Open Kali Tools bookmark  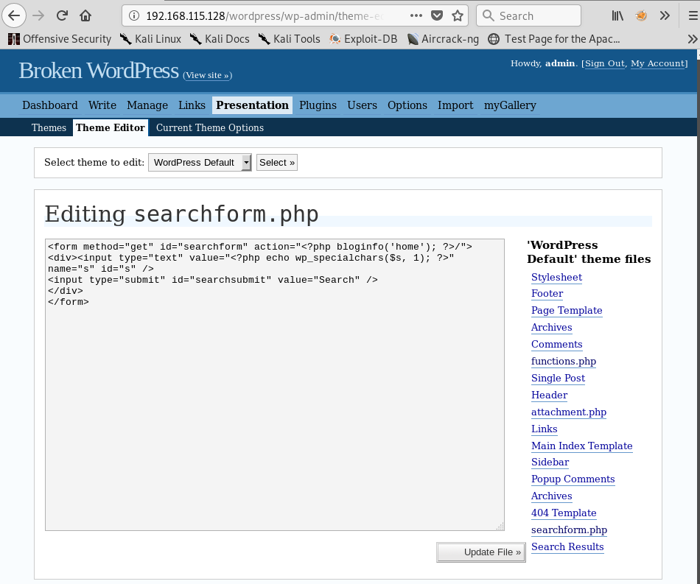point(290,39)
